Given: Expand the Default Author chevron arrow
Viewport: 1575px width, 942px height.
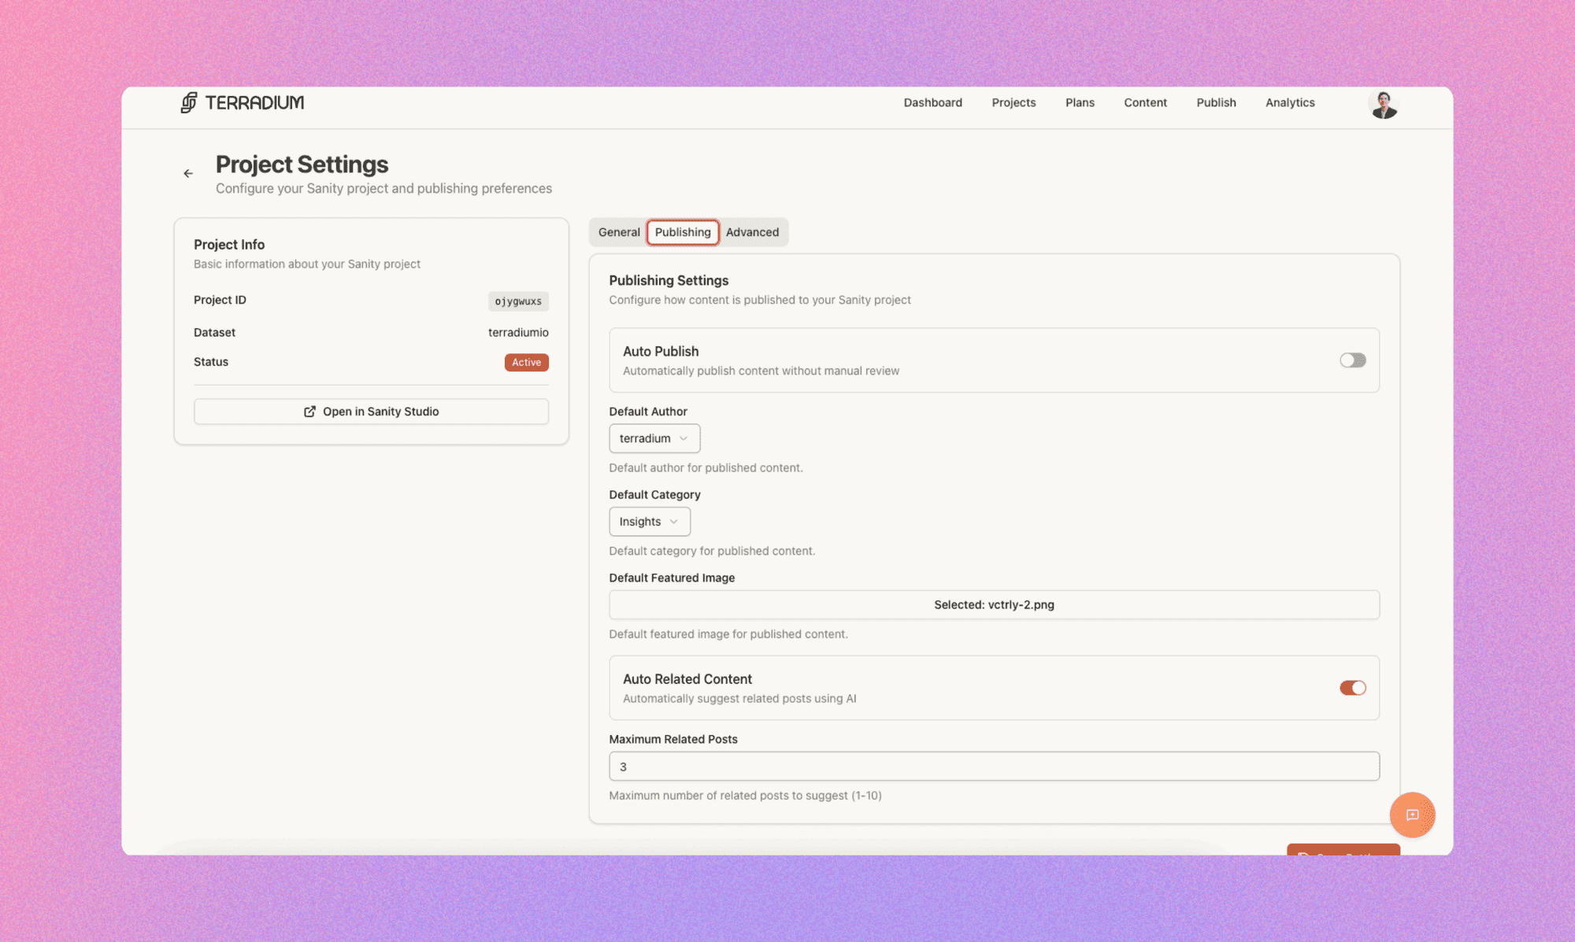Looking at the screenshot, I should pyautogui.click(x=684, y=438).
